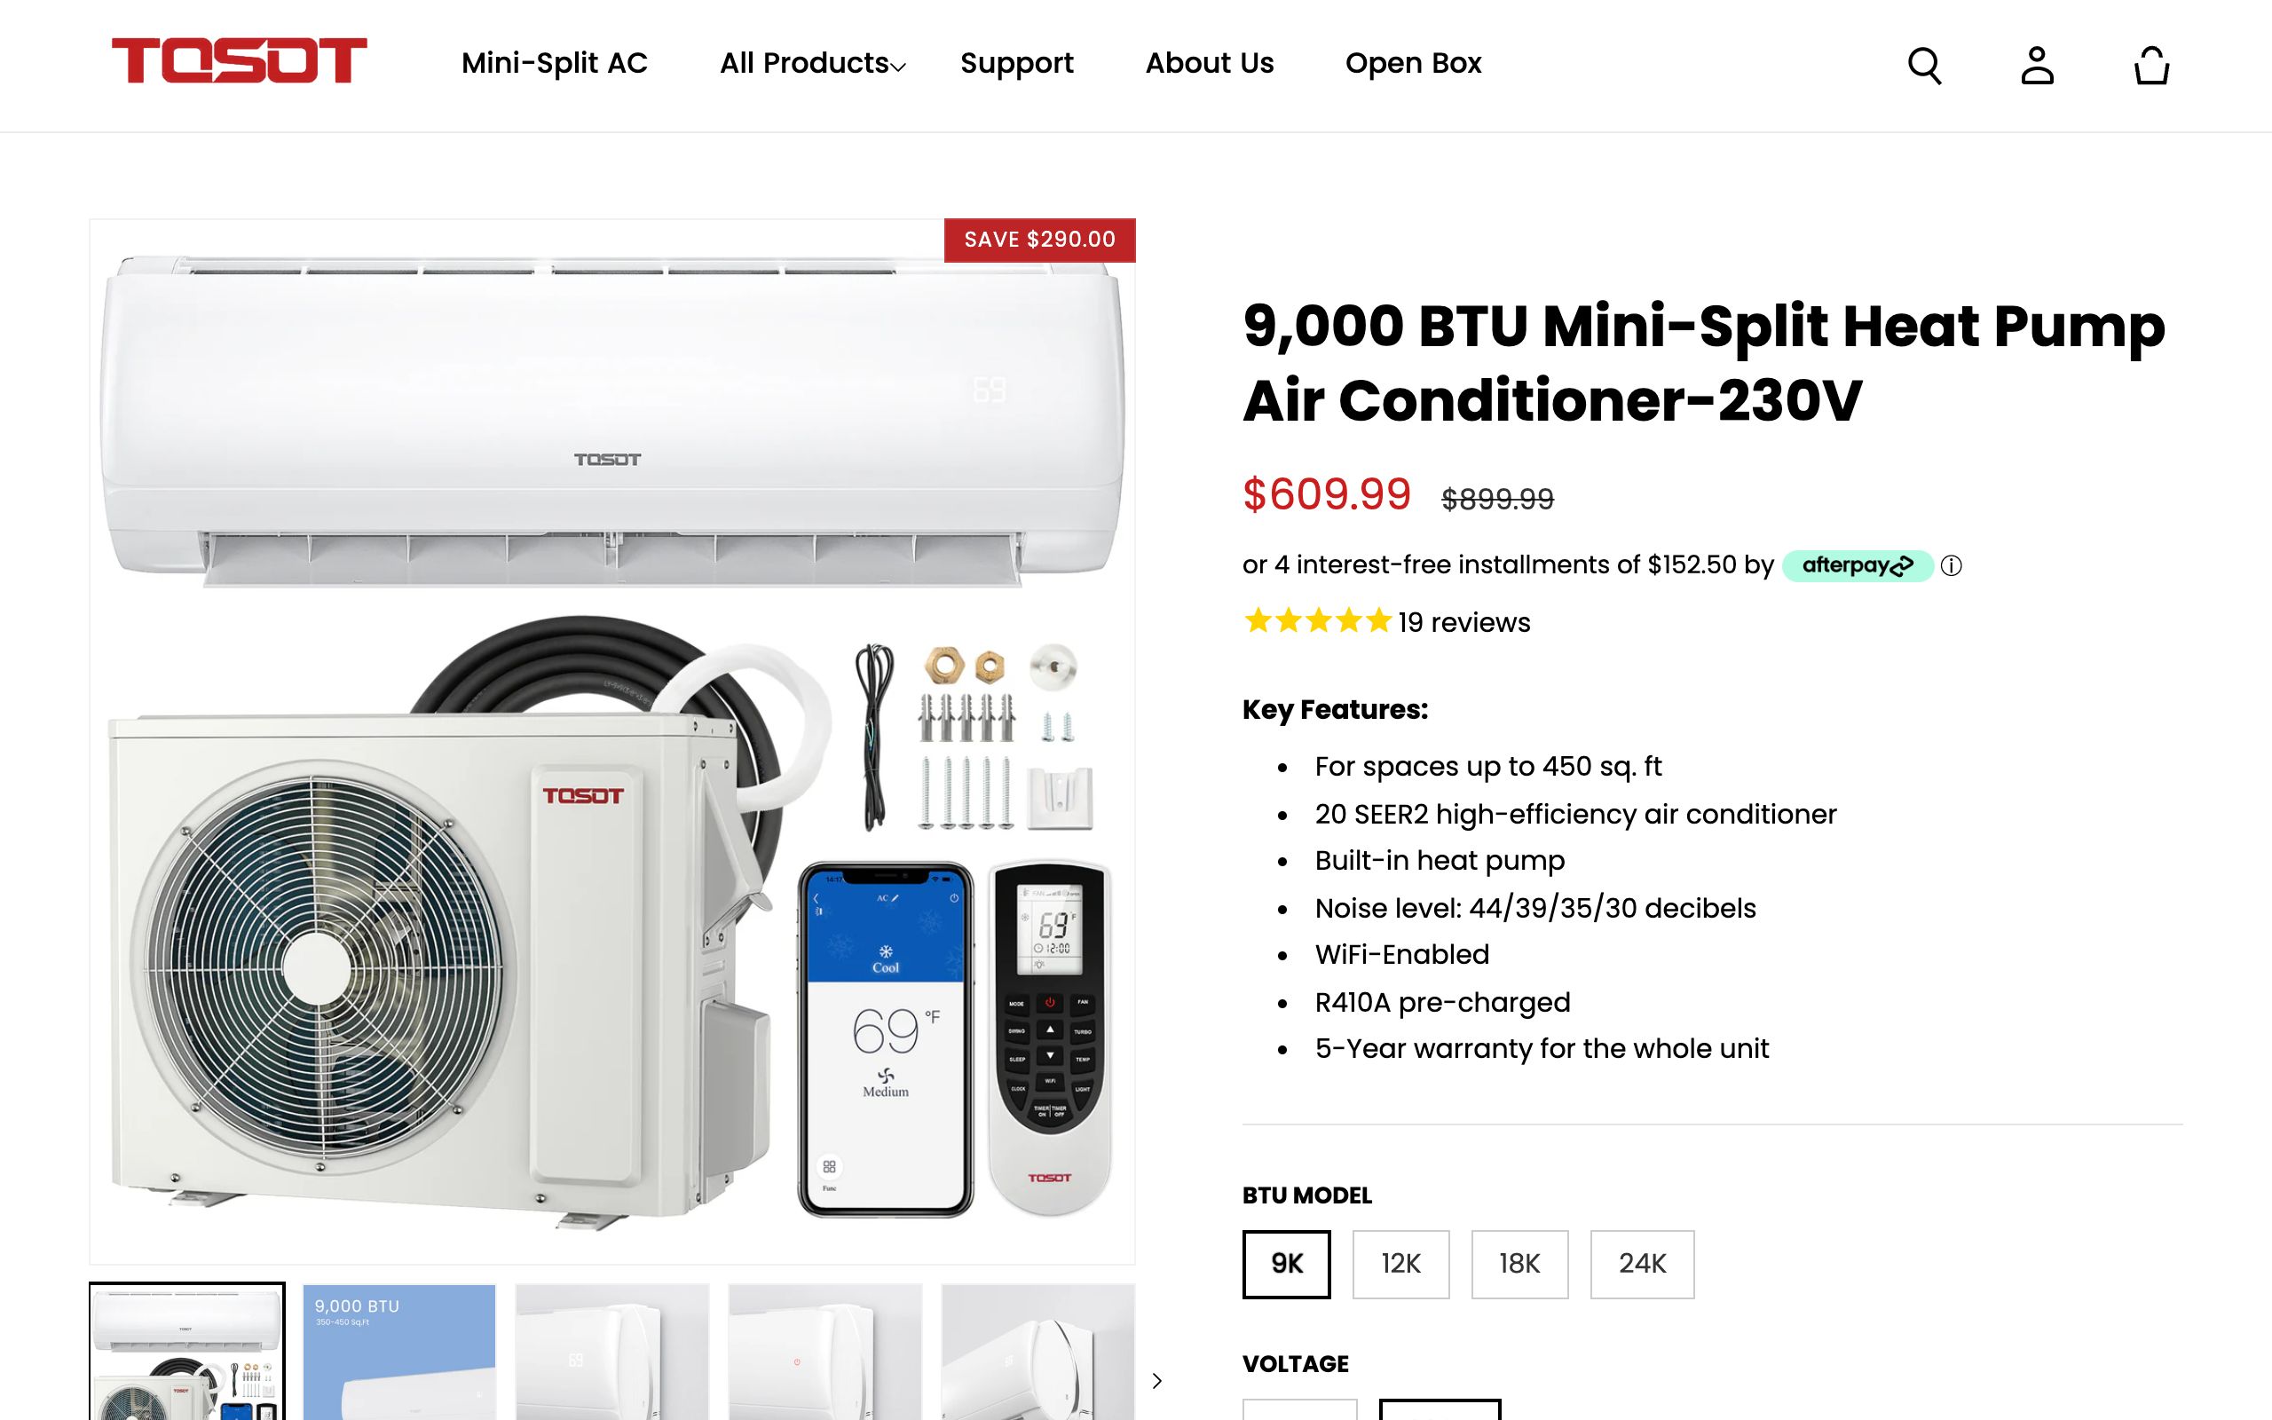This screenshot has height=1420, width=2272.
Task: Click the TOSOT logo
Action: (x=240, y=61)
